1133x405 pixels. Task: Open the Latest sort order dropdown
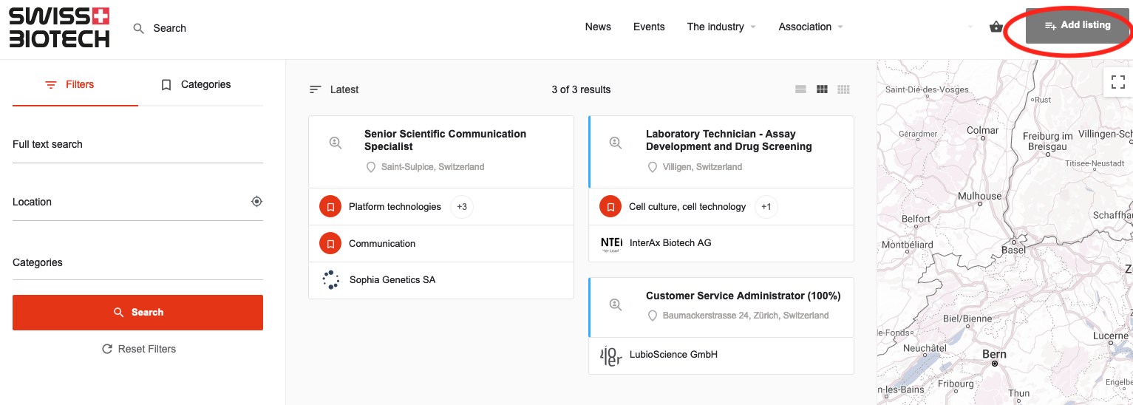[334, 89]
